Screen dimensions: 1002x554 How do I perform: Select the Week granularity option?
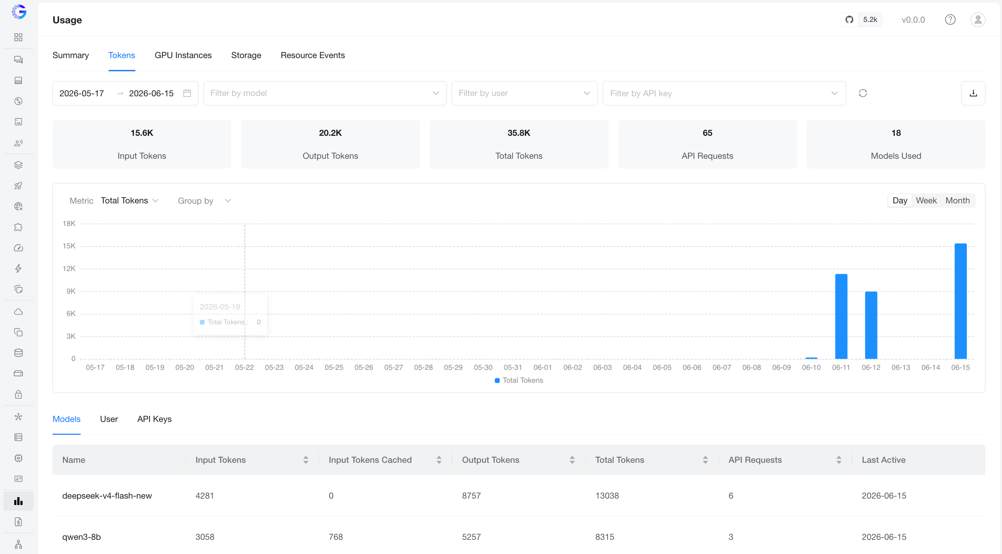[x=926, y=201]
